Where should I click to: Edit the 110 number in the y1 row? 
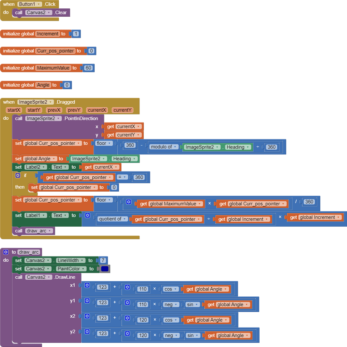click(x=143, y=305)
